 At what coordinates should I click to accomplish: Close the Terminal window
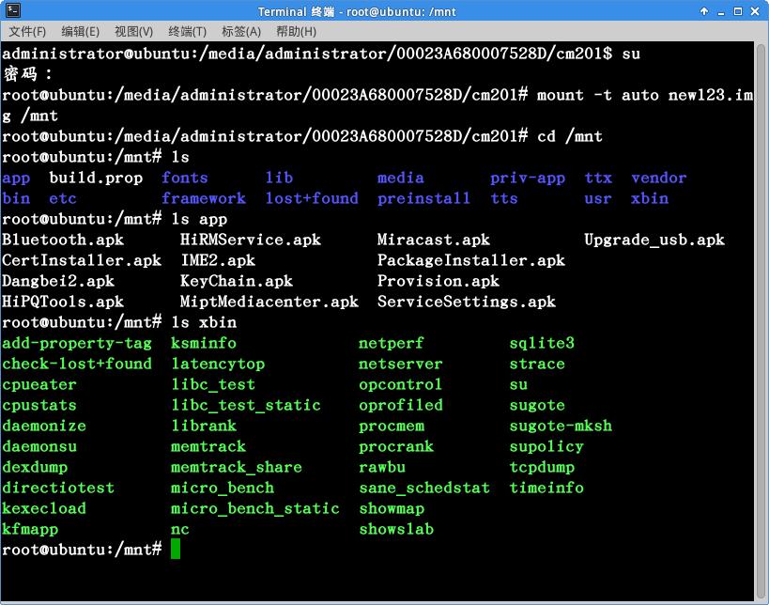pos(756,11)
